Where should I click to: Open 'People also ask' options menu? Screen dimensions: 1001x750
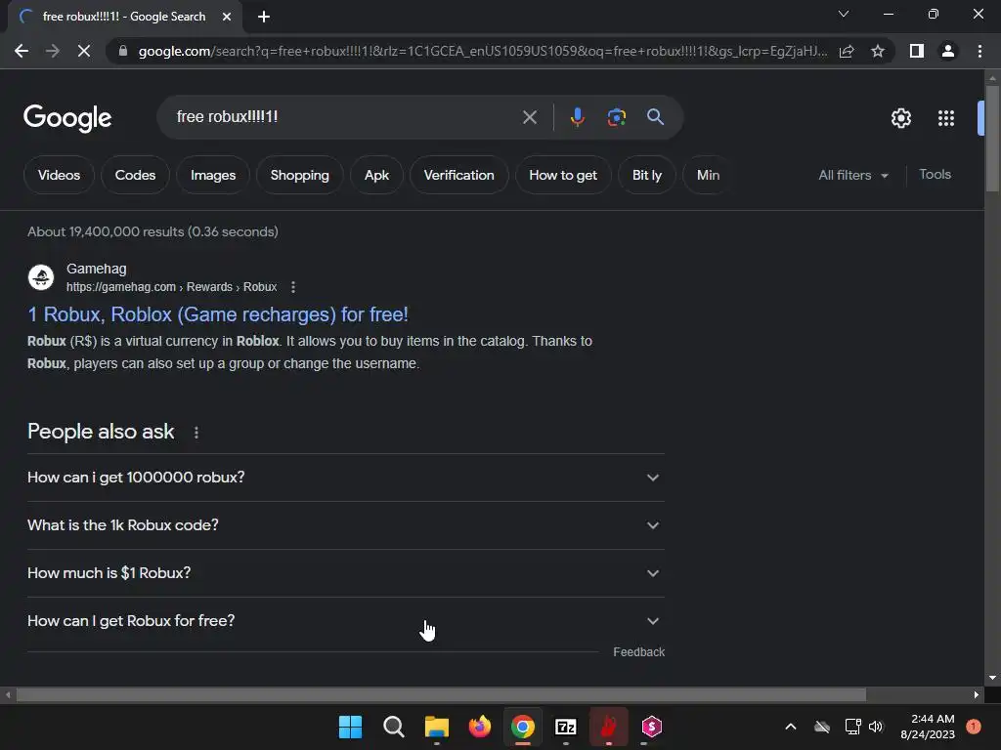pos(196,433)
